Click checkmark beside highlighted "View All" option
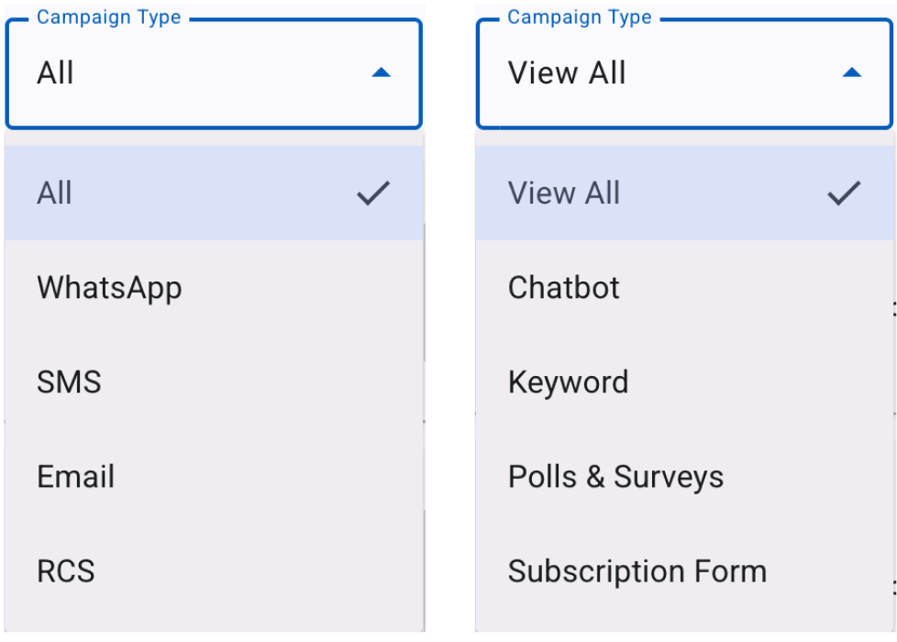This screenshot has width=897, height=642. coord(844,193)
